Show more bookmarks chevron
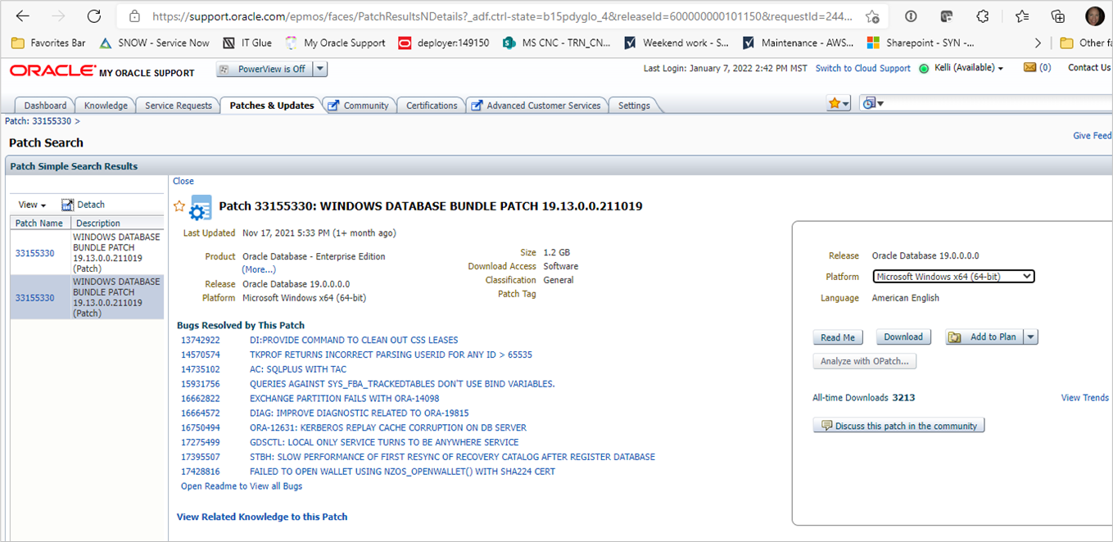 click(x=1038, y=43)
